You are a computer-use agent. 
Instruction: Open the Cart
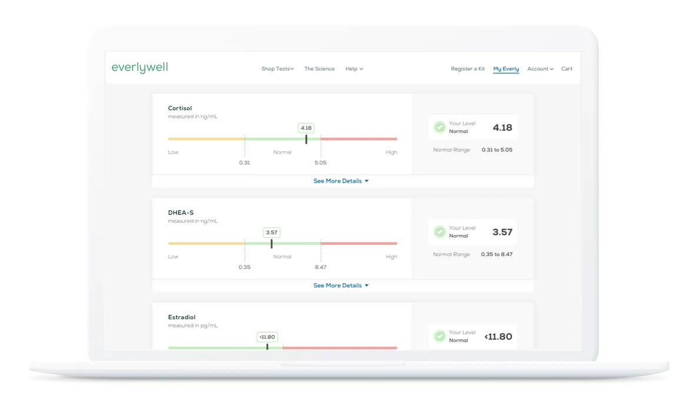click(x=567, y=69)
